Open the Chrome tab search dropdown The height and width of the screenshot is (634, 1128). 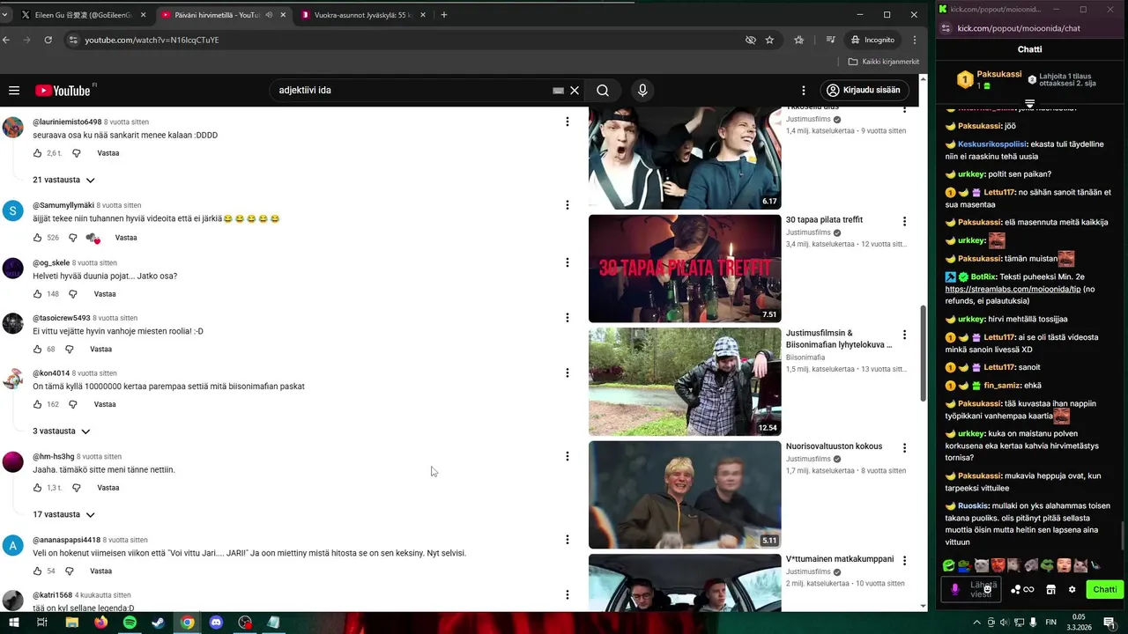pyautogui.click(x=4, y=15)
